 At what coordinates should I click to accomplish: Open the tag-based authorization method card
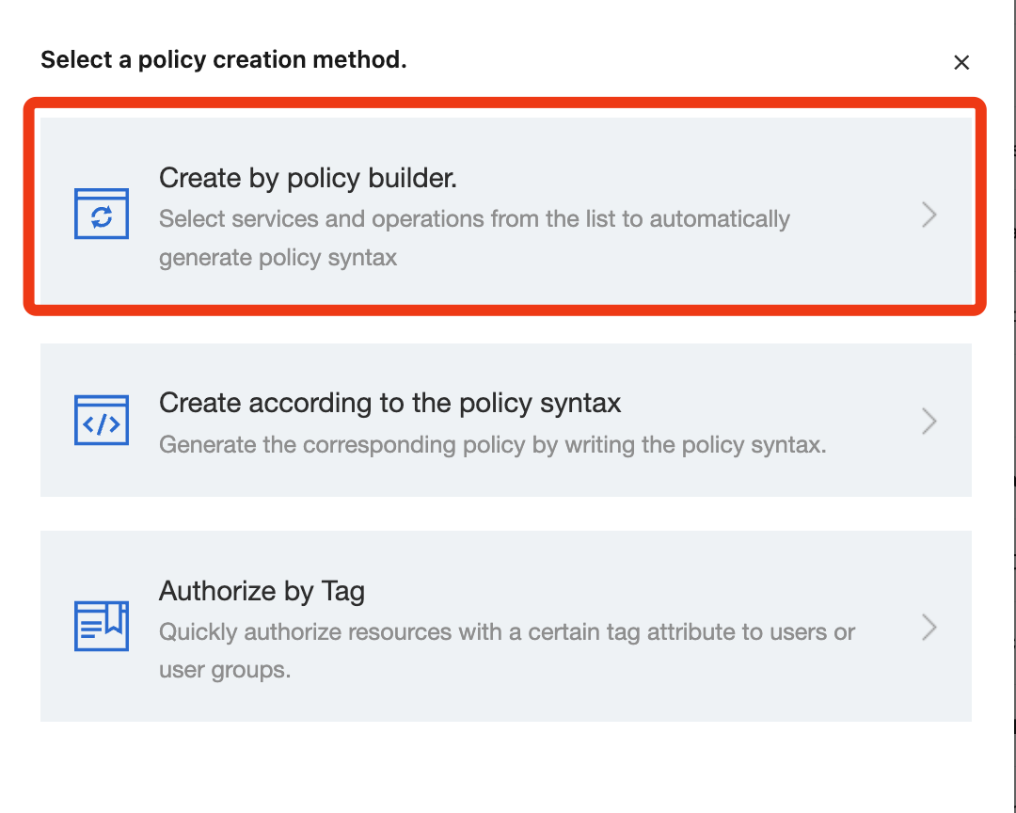pos(505,626)
